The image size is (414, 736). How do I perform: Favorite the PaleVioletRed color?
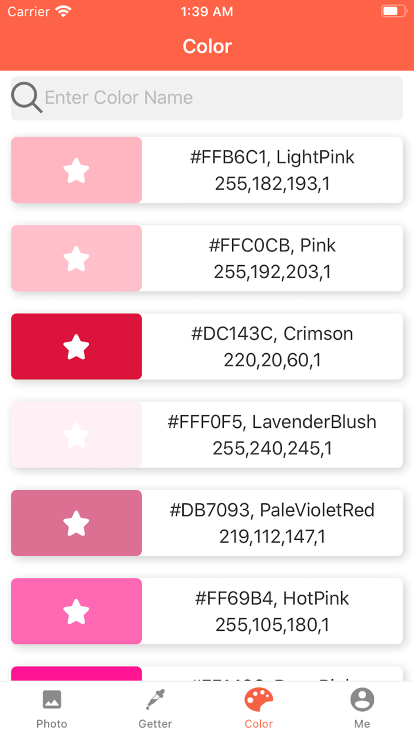coord(76,522)
